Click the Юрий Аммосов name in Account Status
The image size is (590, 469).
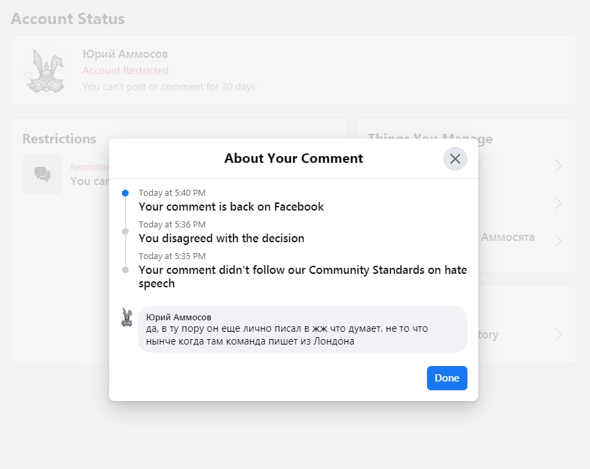pos(125,54)
